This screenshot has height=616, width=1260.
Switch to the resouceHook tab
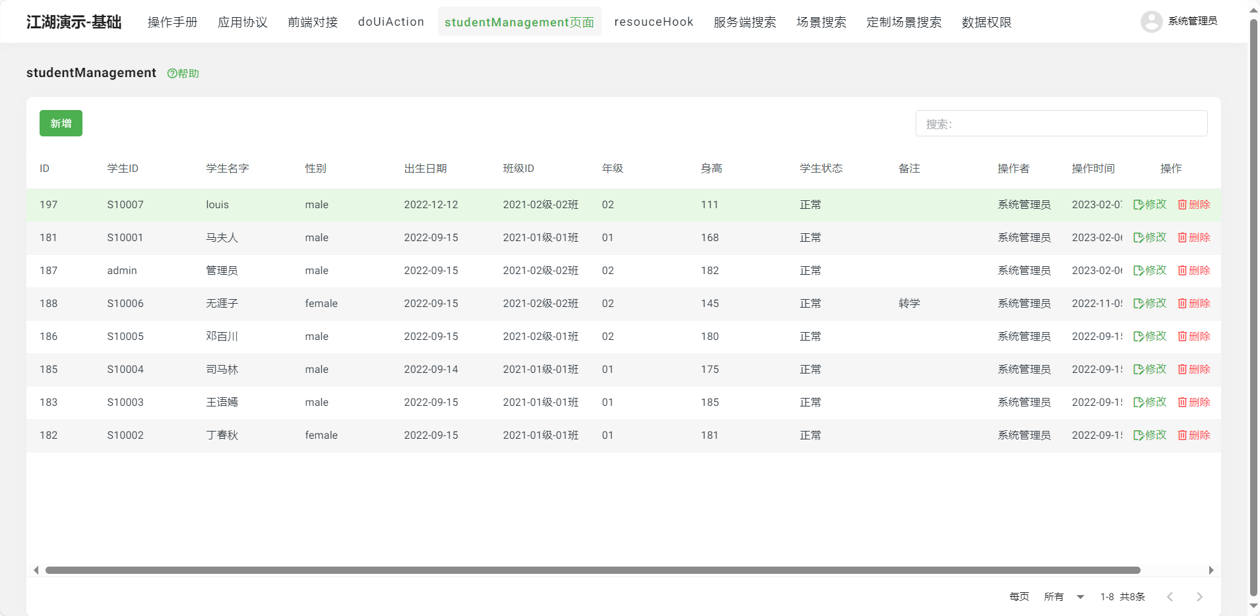click(x=653, y=21)
